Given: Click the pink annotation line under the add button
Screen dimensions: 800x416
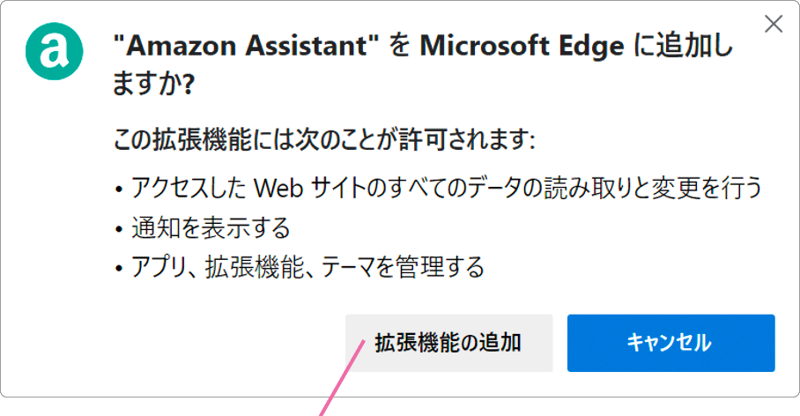Looking at the screenshot, I should pos(342,378).
